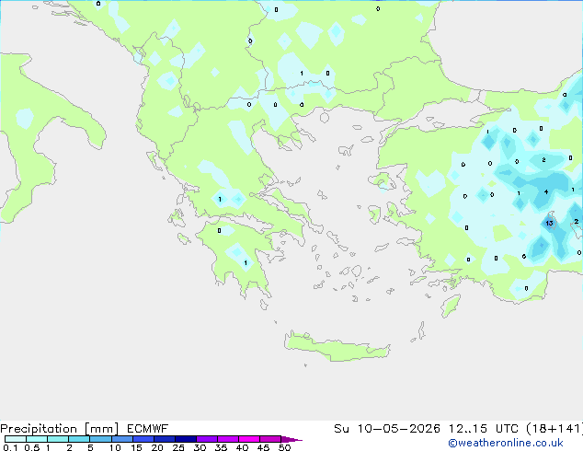Click the '13' precipitation value over Turkey
This screenshot has width=583, height=451.
pos(549,224)
